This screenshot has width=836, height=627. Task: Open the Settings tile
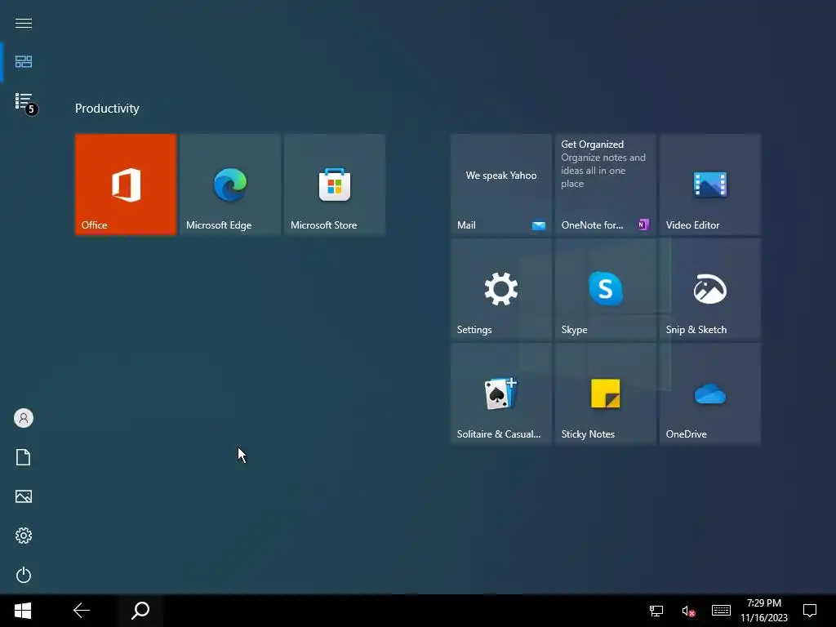pyautogui.click(x=500, y=289)
